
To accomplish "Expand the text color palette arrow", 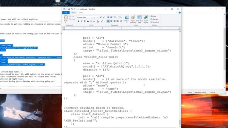I will (x=100, y=21).
